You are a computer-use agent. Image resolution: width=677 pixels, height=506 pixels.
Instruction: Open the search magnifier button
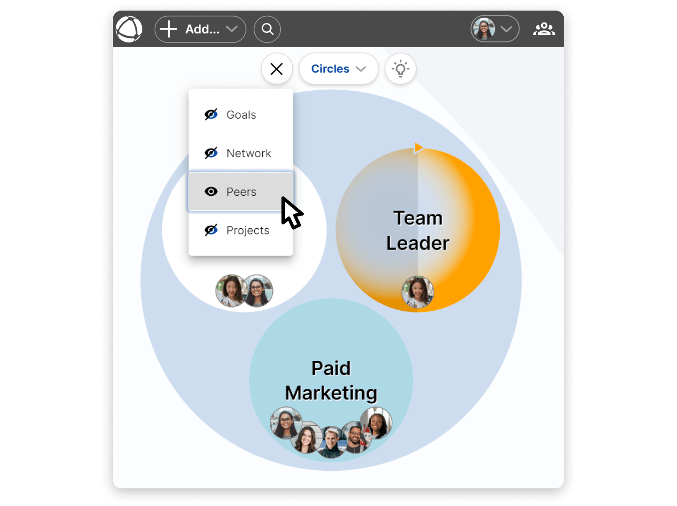coord(267,29)
